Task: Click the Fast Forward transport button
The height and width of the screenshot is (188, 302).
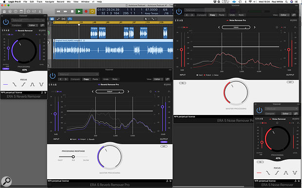Action: click(x=65, y=11)
